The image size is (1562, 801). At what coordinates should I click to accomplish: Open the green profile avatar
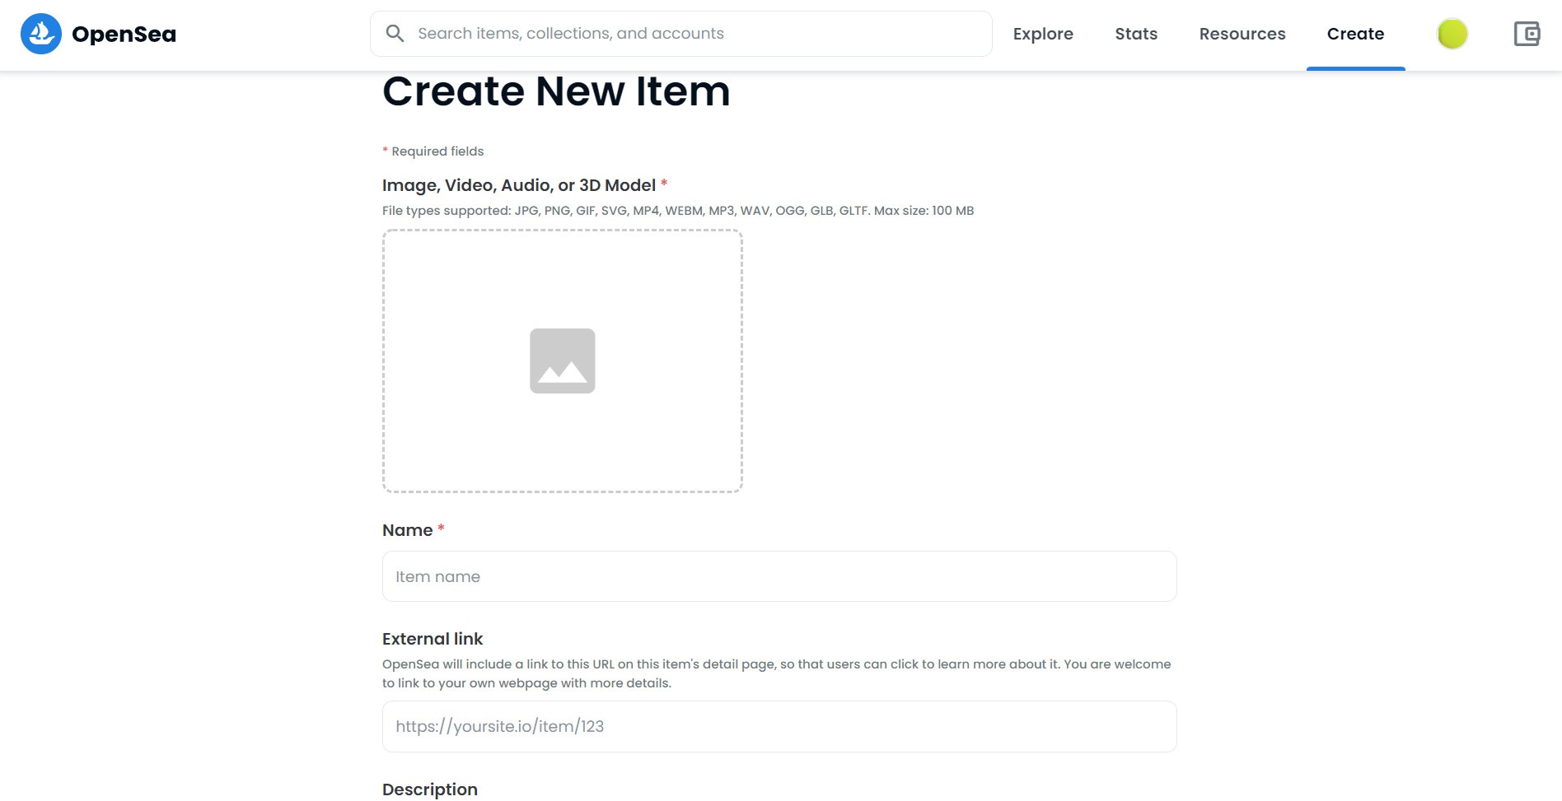pyautogui.click(x=1452, y=34)
